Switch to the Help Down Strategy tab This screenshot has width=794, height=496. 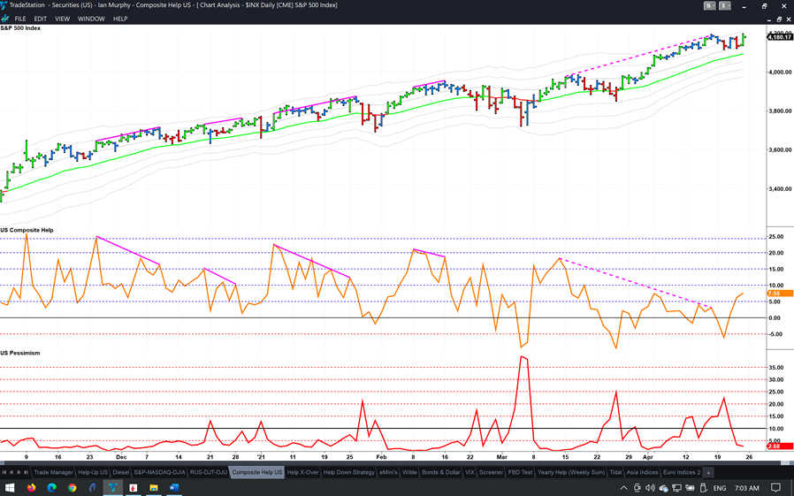tap(348, 472)
